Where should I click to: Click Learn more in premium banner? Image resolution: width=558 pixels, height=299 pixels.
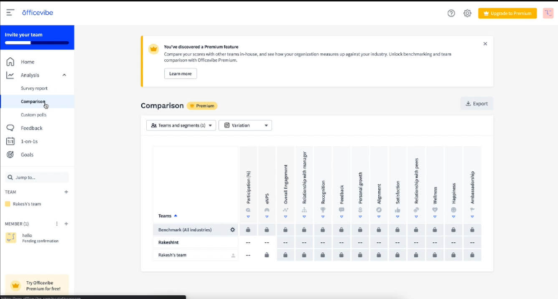point(181,74)
